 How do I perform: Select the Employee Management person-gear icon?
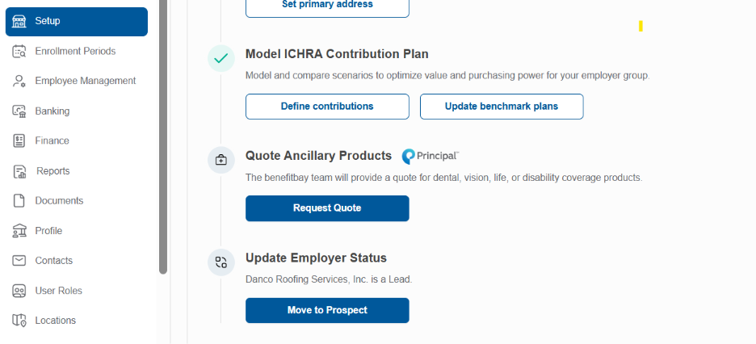tap(19, 81)
